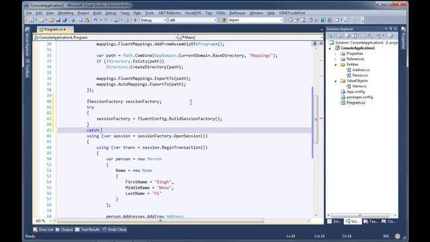Click the Solution Explorer horizontal scrollbar
The height and width of the screenshot is (242, 430).
point(360,215)
